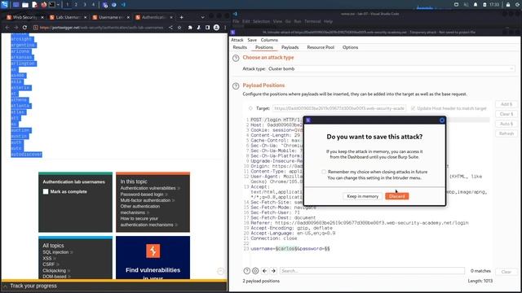The image size is (522, 293).
Task: Expand browser tab search chevron
Action: coord(202,17)
